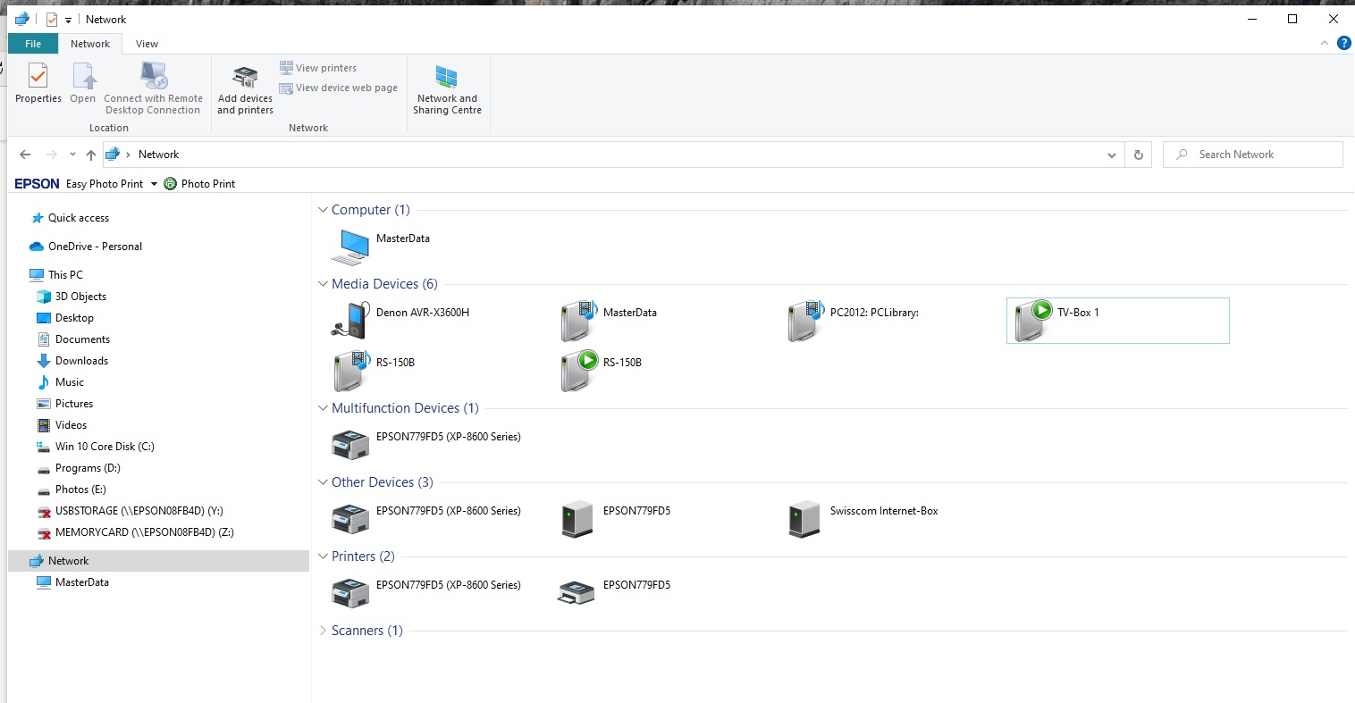1355x703 pixels.
Task: Open Network and Sharing Centre
Action: click(x=447, y=89)
